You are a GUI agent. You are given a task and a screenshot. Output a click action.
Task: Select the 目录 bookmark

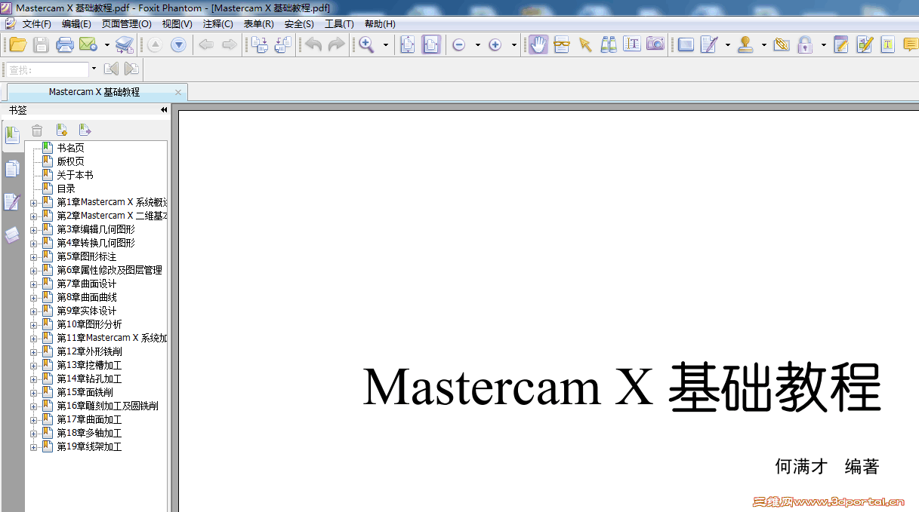[66, 189]
